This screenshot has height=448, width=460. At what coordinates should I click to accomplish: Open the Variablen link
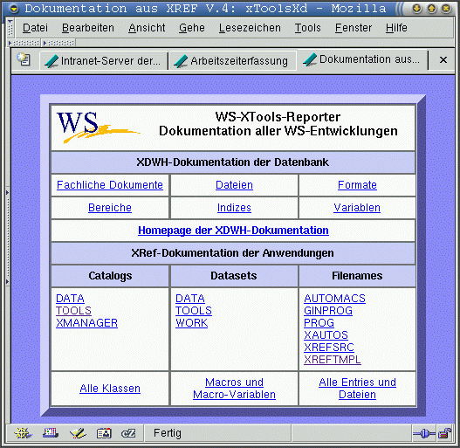click(357, 208)
